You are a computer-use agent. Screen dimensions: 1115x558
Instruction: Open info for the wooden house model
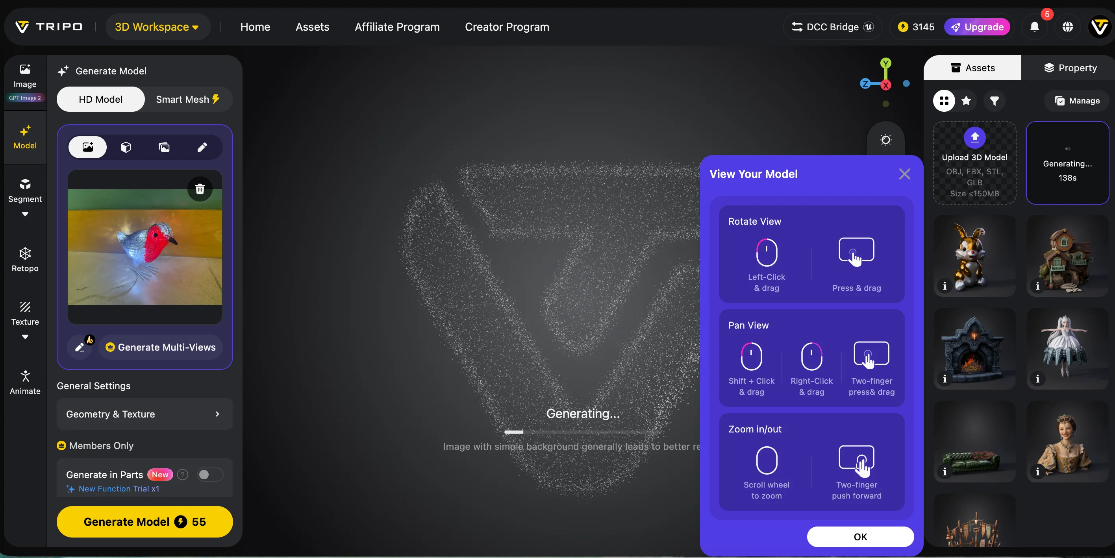pyautogui.click(x=1037, y=286)
